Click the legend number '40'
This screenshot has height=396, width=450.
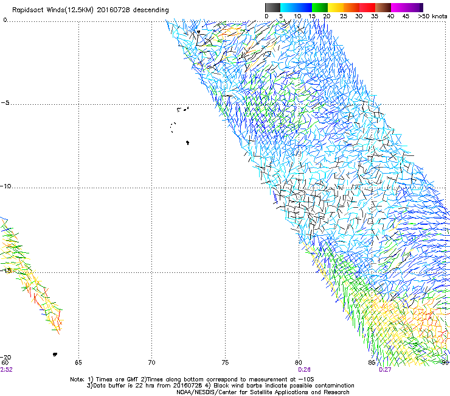point(390,16)
